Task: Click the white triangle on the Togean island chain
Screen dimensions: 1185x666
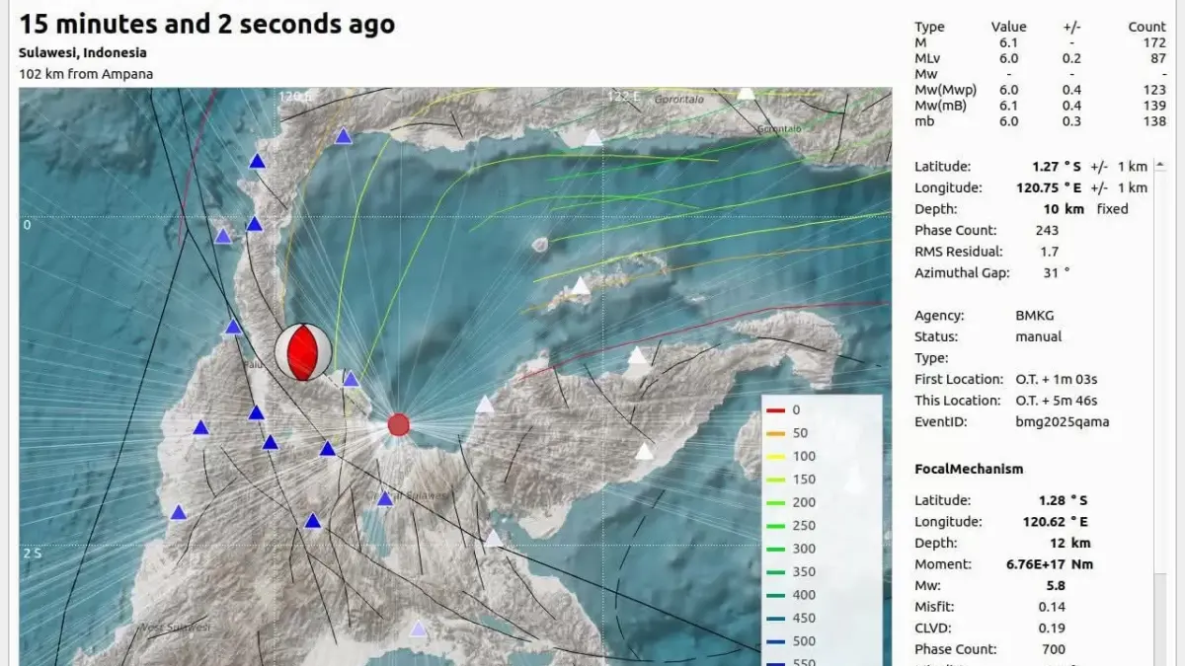Action: pos(582,286)
